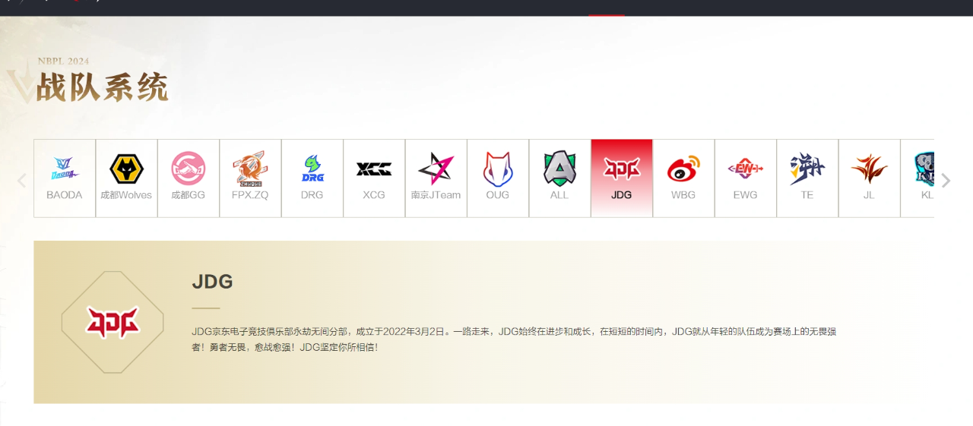973x426 pixels.
Task: Click the TE tab label
Action: [807, 195]
